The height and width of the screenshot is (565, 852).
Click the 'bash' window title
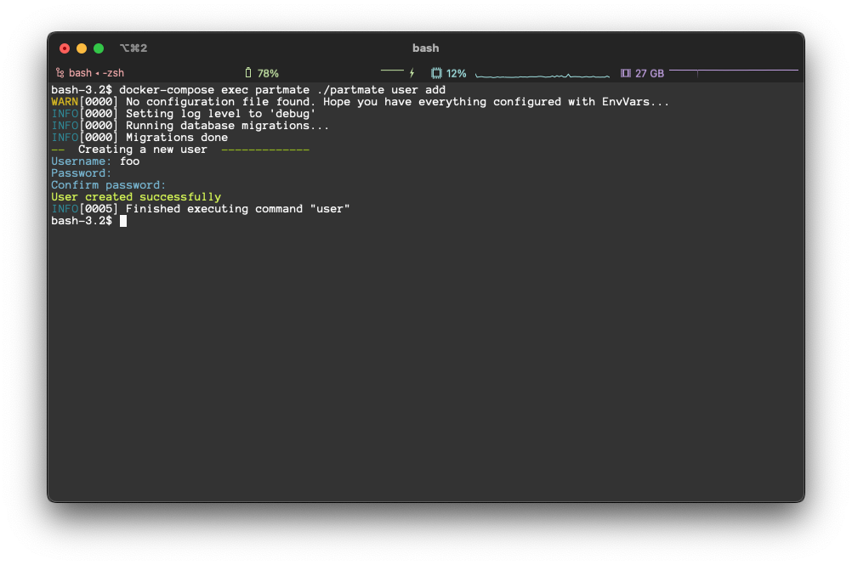point(425,48)
